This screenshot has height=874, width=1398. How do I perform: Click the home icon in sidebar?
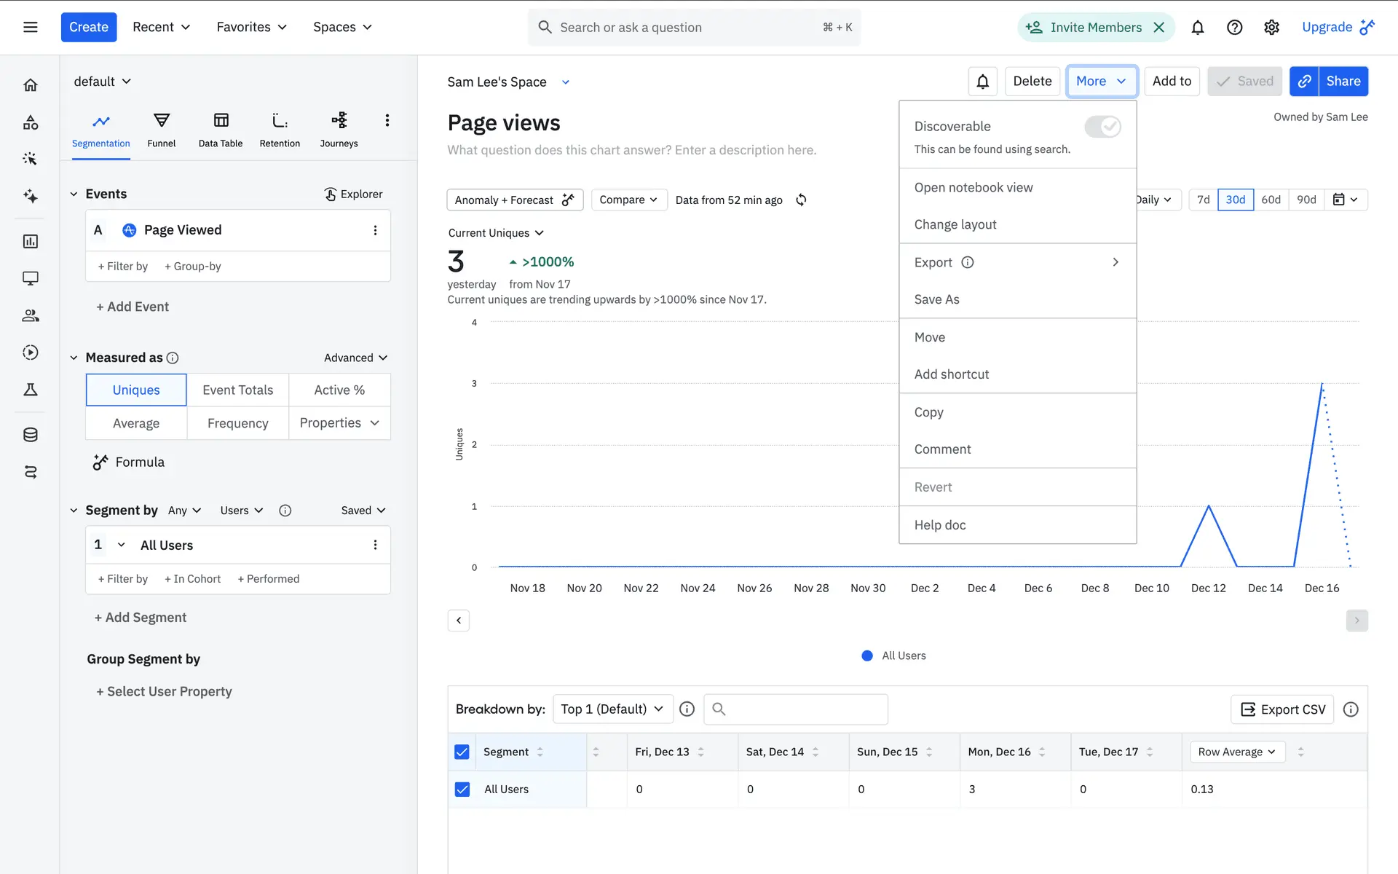pyautogui.click(x=31, y=85)
